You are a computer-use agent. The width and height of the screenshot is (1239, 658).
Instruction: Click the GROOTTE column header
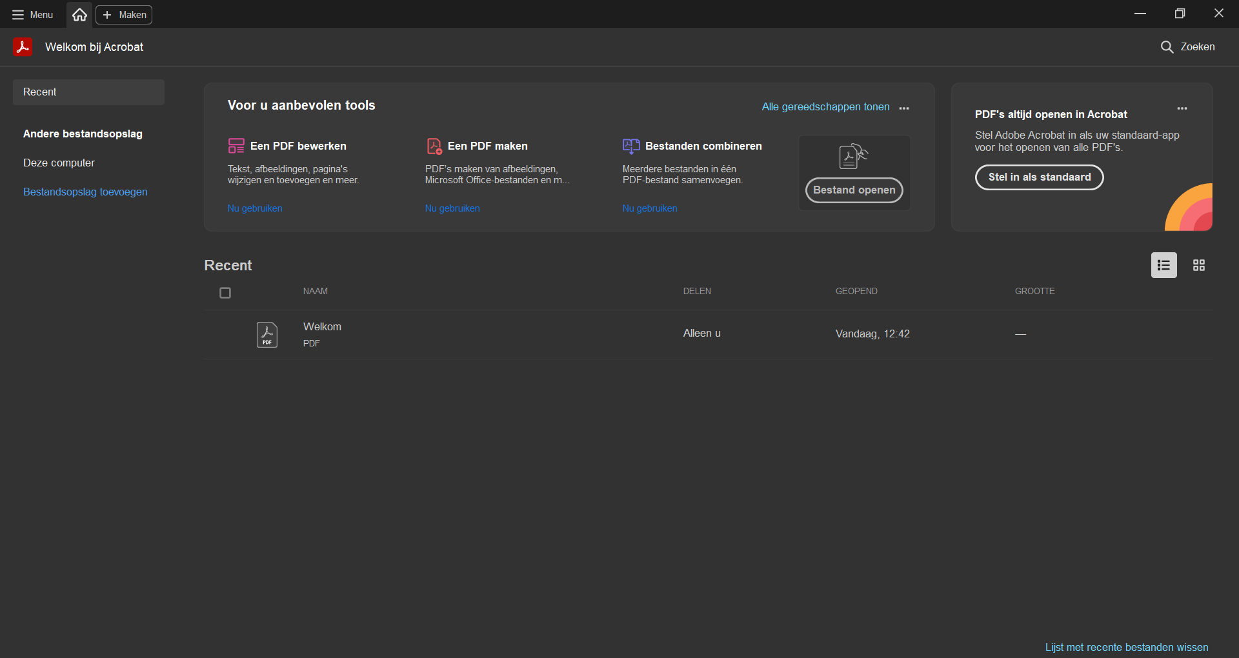[x=1035, y=292]
